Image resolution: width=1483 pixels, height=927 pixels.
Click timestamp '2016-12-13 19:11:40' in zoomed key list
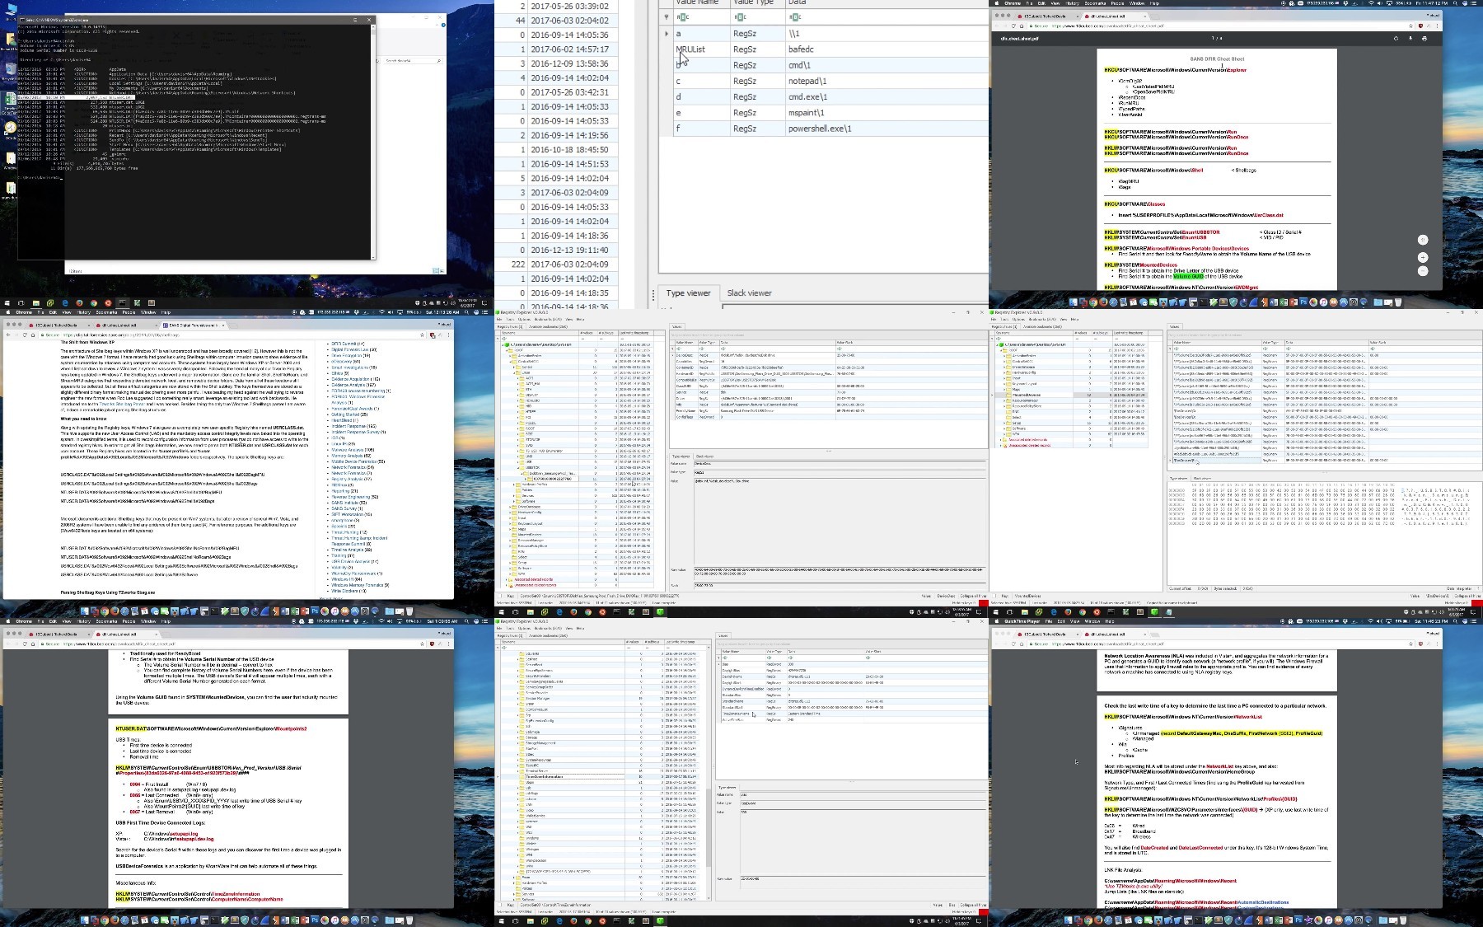(569, 250)
